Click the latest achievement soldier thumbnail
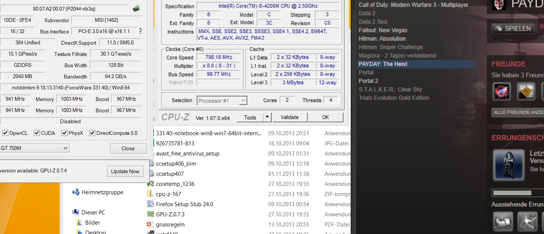 tap(509, 165)
